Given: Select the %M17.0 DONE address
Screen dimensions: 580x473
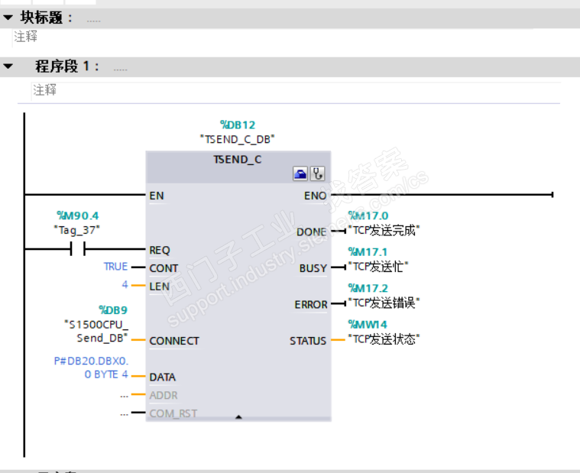Looking at the screenshot, I should coord(368,215).
